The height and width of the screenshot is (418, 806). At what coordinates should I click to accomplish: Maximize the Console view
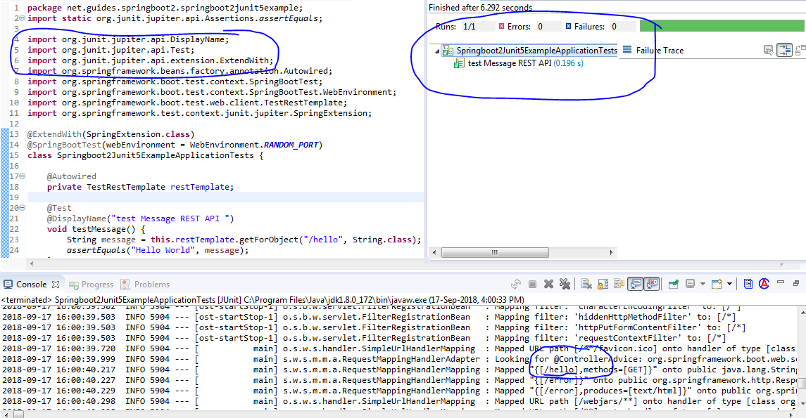pyautogui.click(x=796, y=284)
